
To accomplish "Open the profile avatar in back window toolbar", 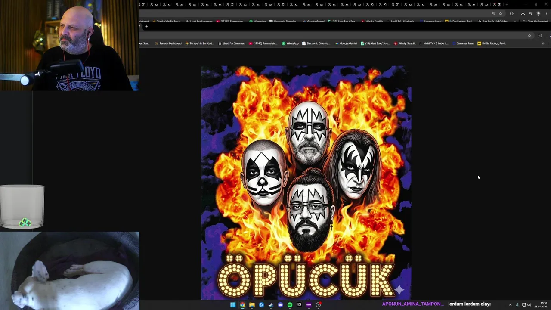I will click(x=539, y=13).
